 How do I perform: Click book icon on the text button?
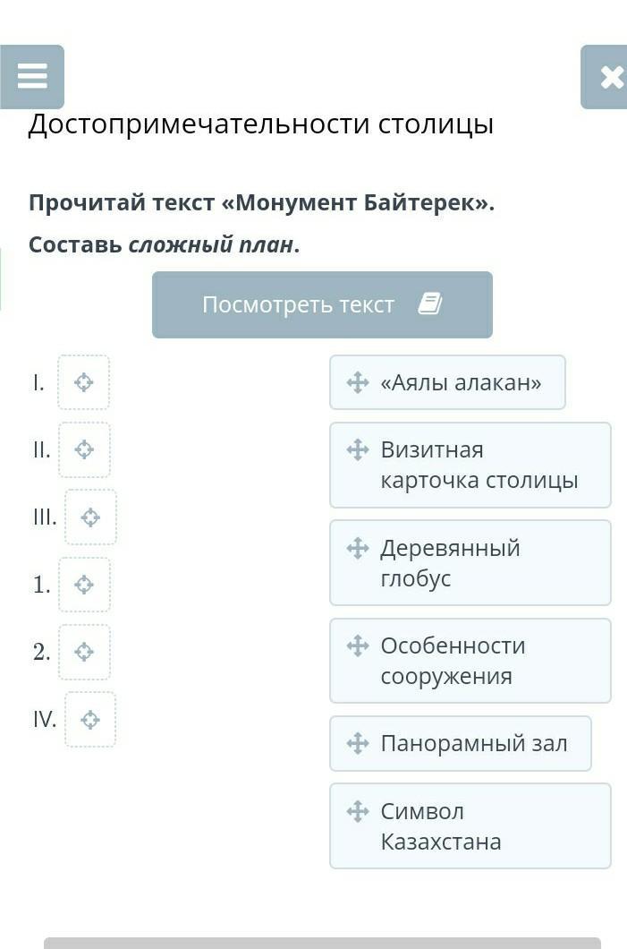[430, 305]
